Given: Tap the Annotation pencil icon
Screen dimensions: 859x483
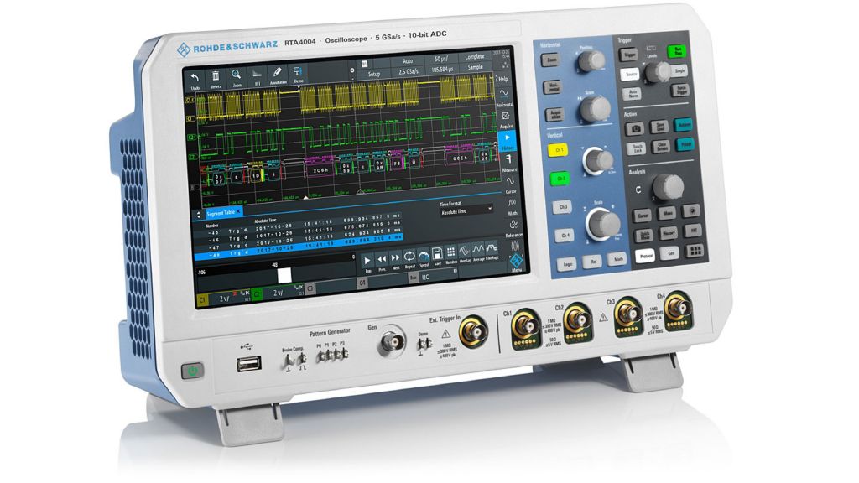Looking at the screenshot, I should 277,72.
